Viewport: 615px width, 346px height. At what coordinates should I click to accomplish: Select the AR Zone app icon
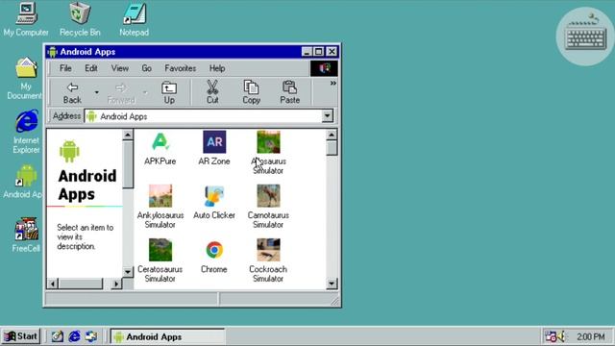pyautogui.click(x=214, y=142)
